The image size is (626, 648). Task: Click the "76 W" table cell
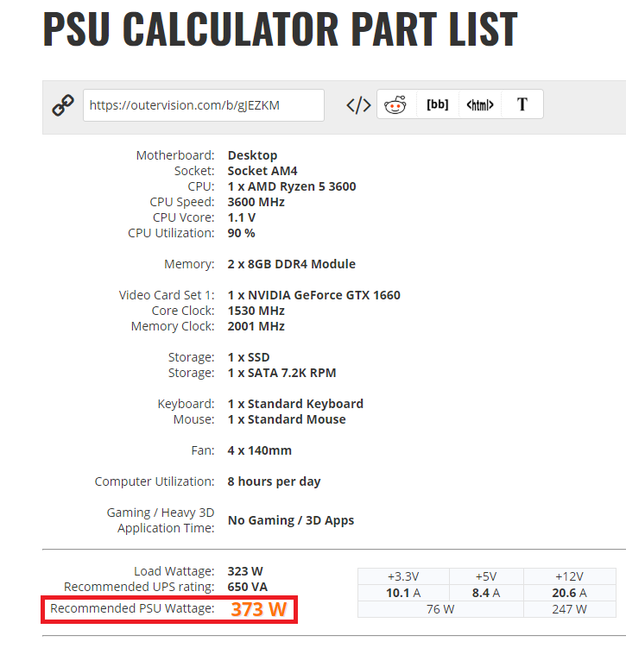click(x=440, y=609)
